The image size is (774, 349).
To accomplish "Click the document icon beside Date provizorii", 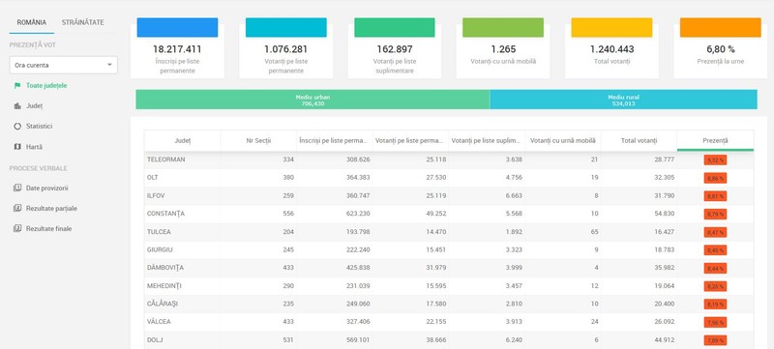I will click(x=17, y=188).
